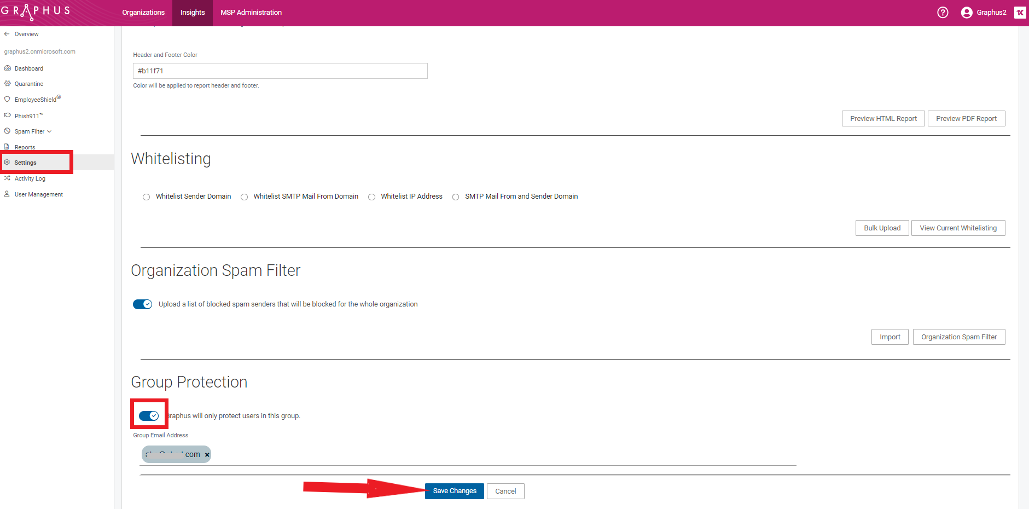
Task: Click the Dashboard sidebar icon
Action: (x=7, y=68)
